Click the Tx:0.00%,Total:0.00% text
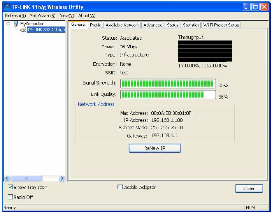This screenshot has height=213, width=272. pyautogui.click(x=202, y=66)
